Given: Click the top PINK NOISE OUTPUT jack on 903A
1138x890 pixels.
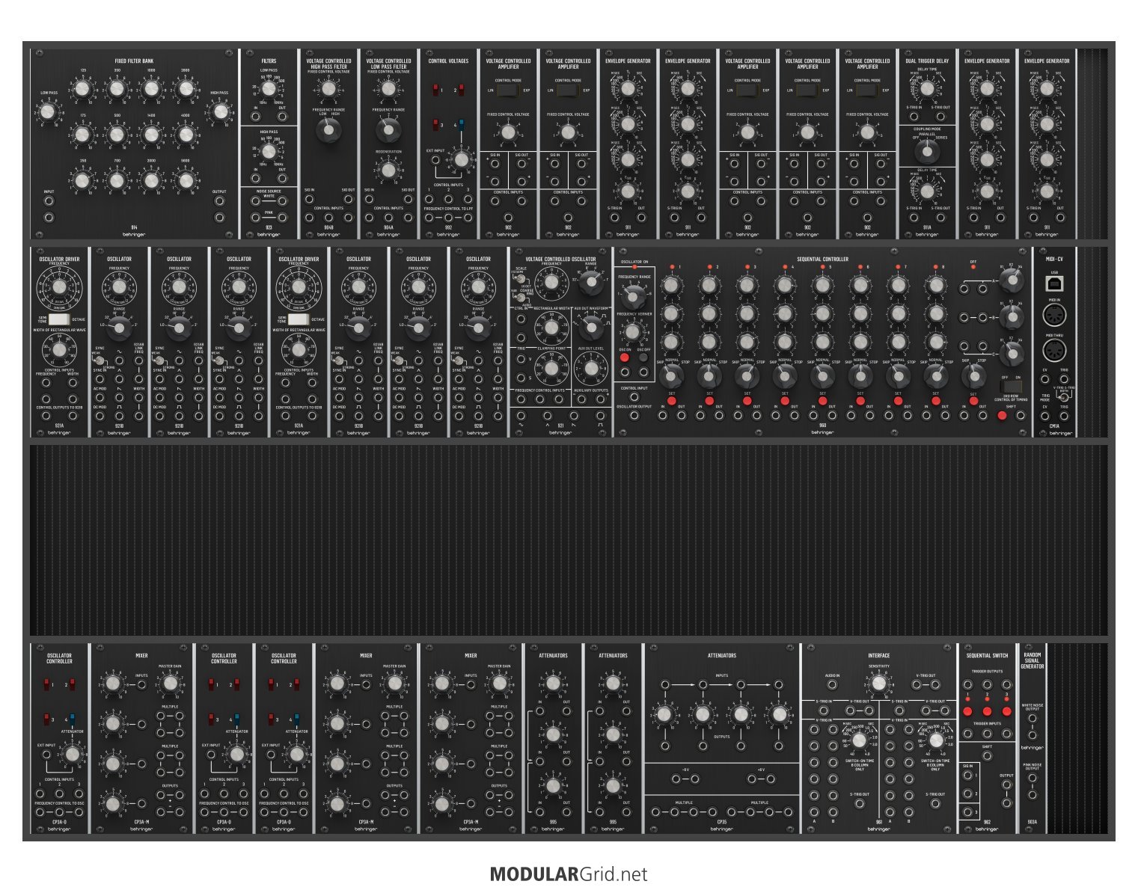Looking at the screenshot, I should (1033, 779).
